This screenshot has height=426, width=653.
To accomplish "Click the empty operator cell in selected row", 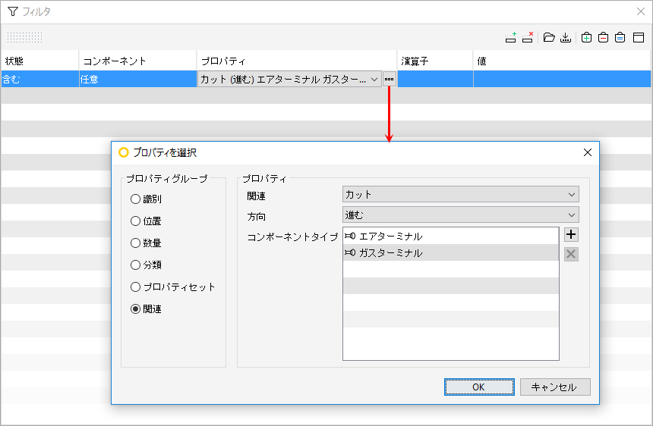I will tap(435, 79).
